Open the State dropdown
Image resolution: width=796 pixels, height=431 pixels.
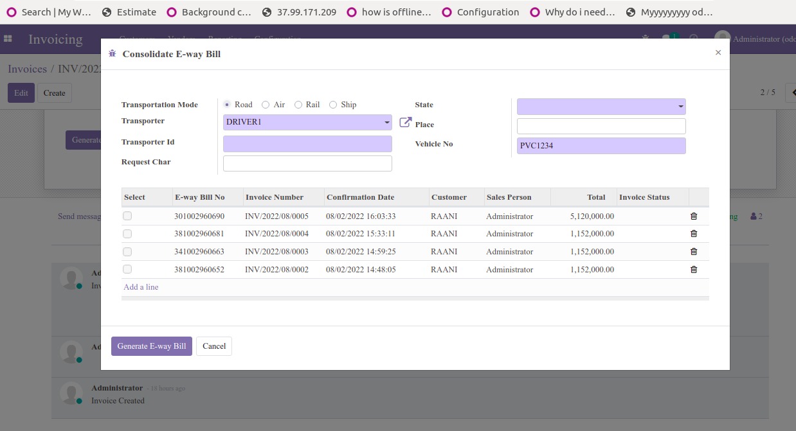(601, 107)
